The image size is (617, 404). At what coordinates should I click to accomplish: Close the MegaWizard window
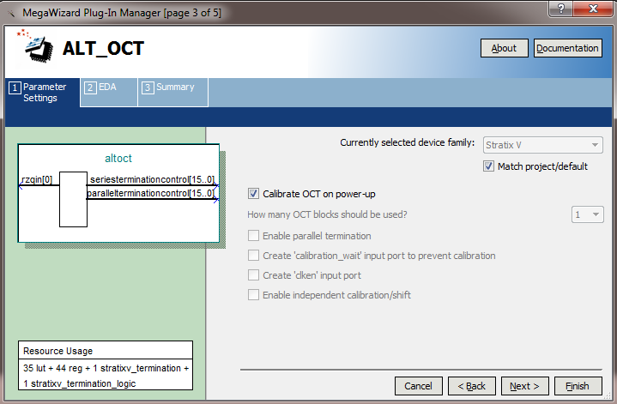coord(593,9)
